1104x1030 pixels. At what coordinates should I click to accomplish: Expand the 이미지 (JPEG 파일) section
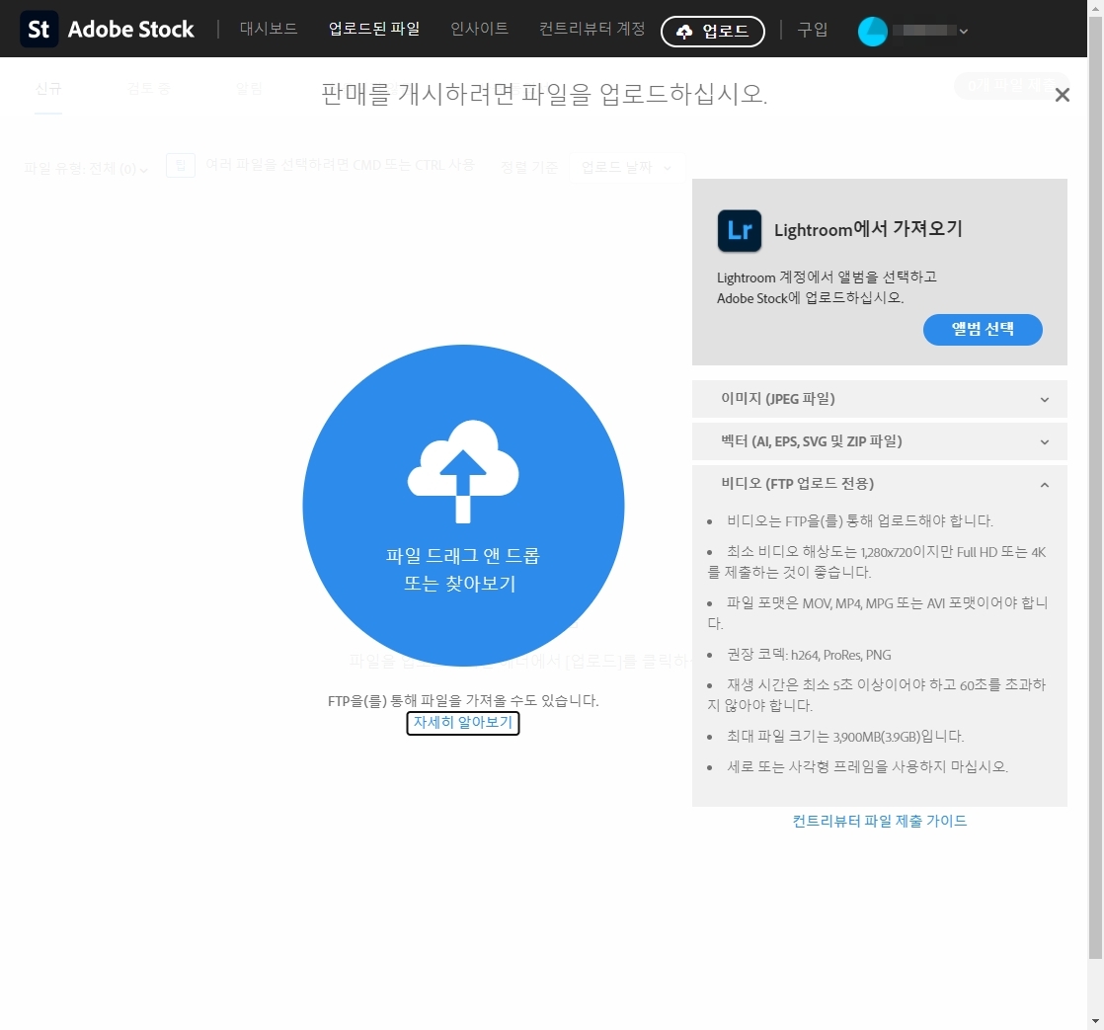point(880,399)
